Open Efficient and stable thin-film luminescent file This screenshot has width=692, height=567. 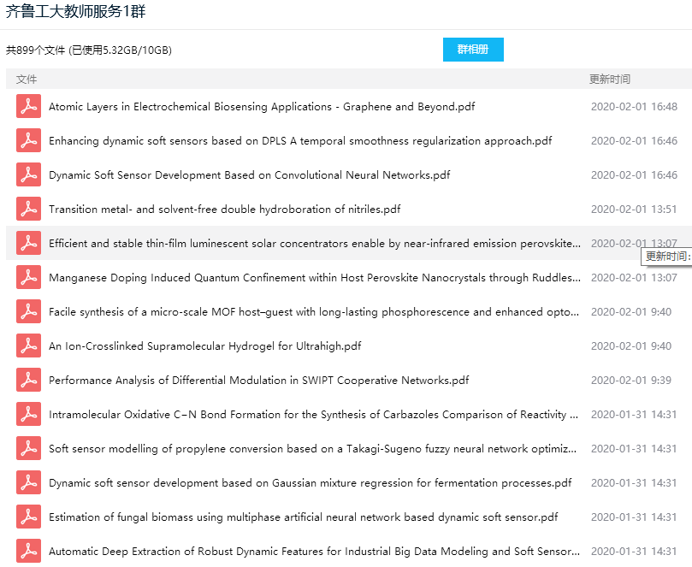point(314,244)
